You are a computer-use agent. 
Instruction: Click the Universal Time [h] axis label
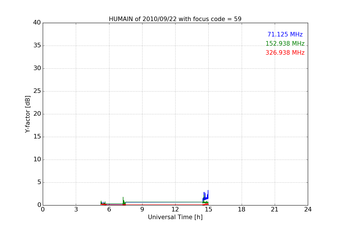(175, 217)
